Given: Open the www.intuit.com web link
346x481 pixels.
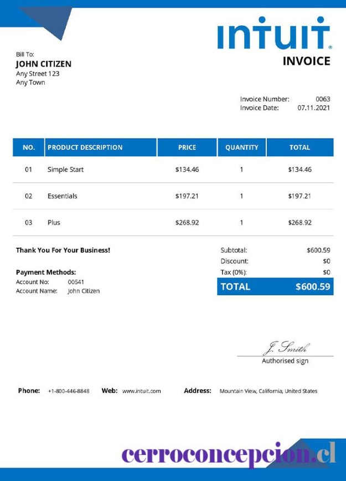Looking at the screenshot, I should tap(141, 391).
